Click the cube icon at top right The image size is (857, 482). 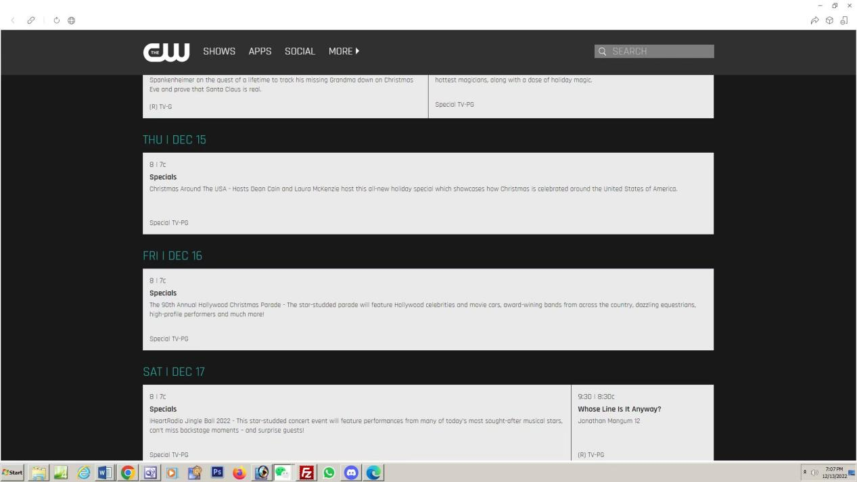coord(829,20)
